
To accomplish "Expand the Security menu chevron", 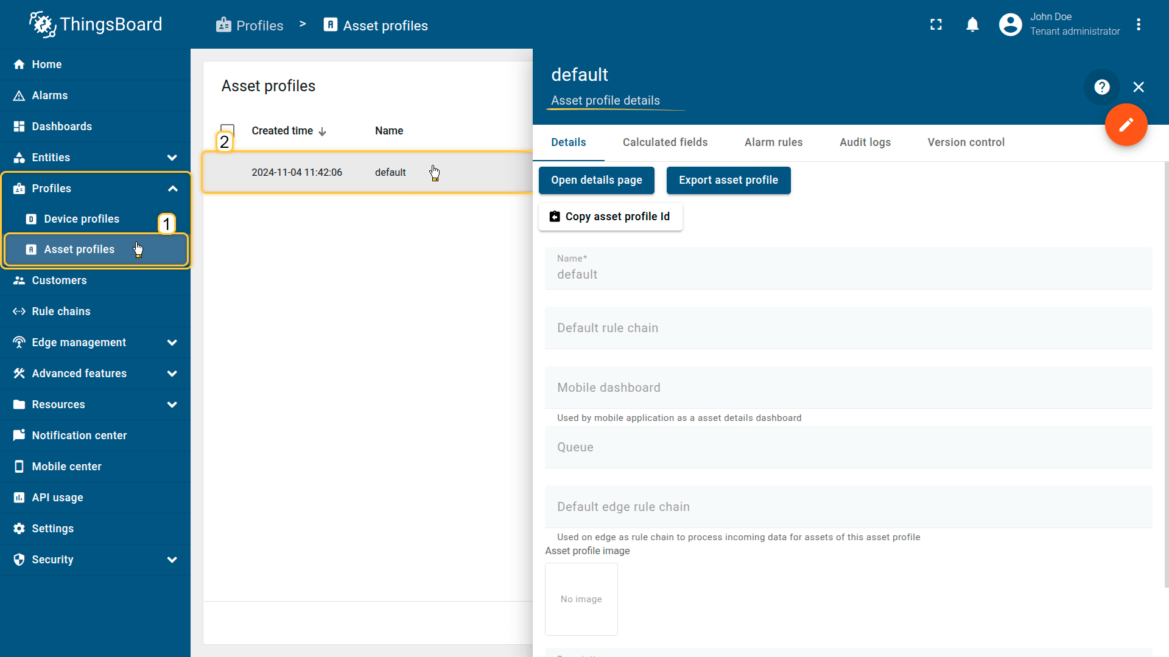I will (x=172, y=560).
